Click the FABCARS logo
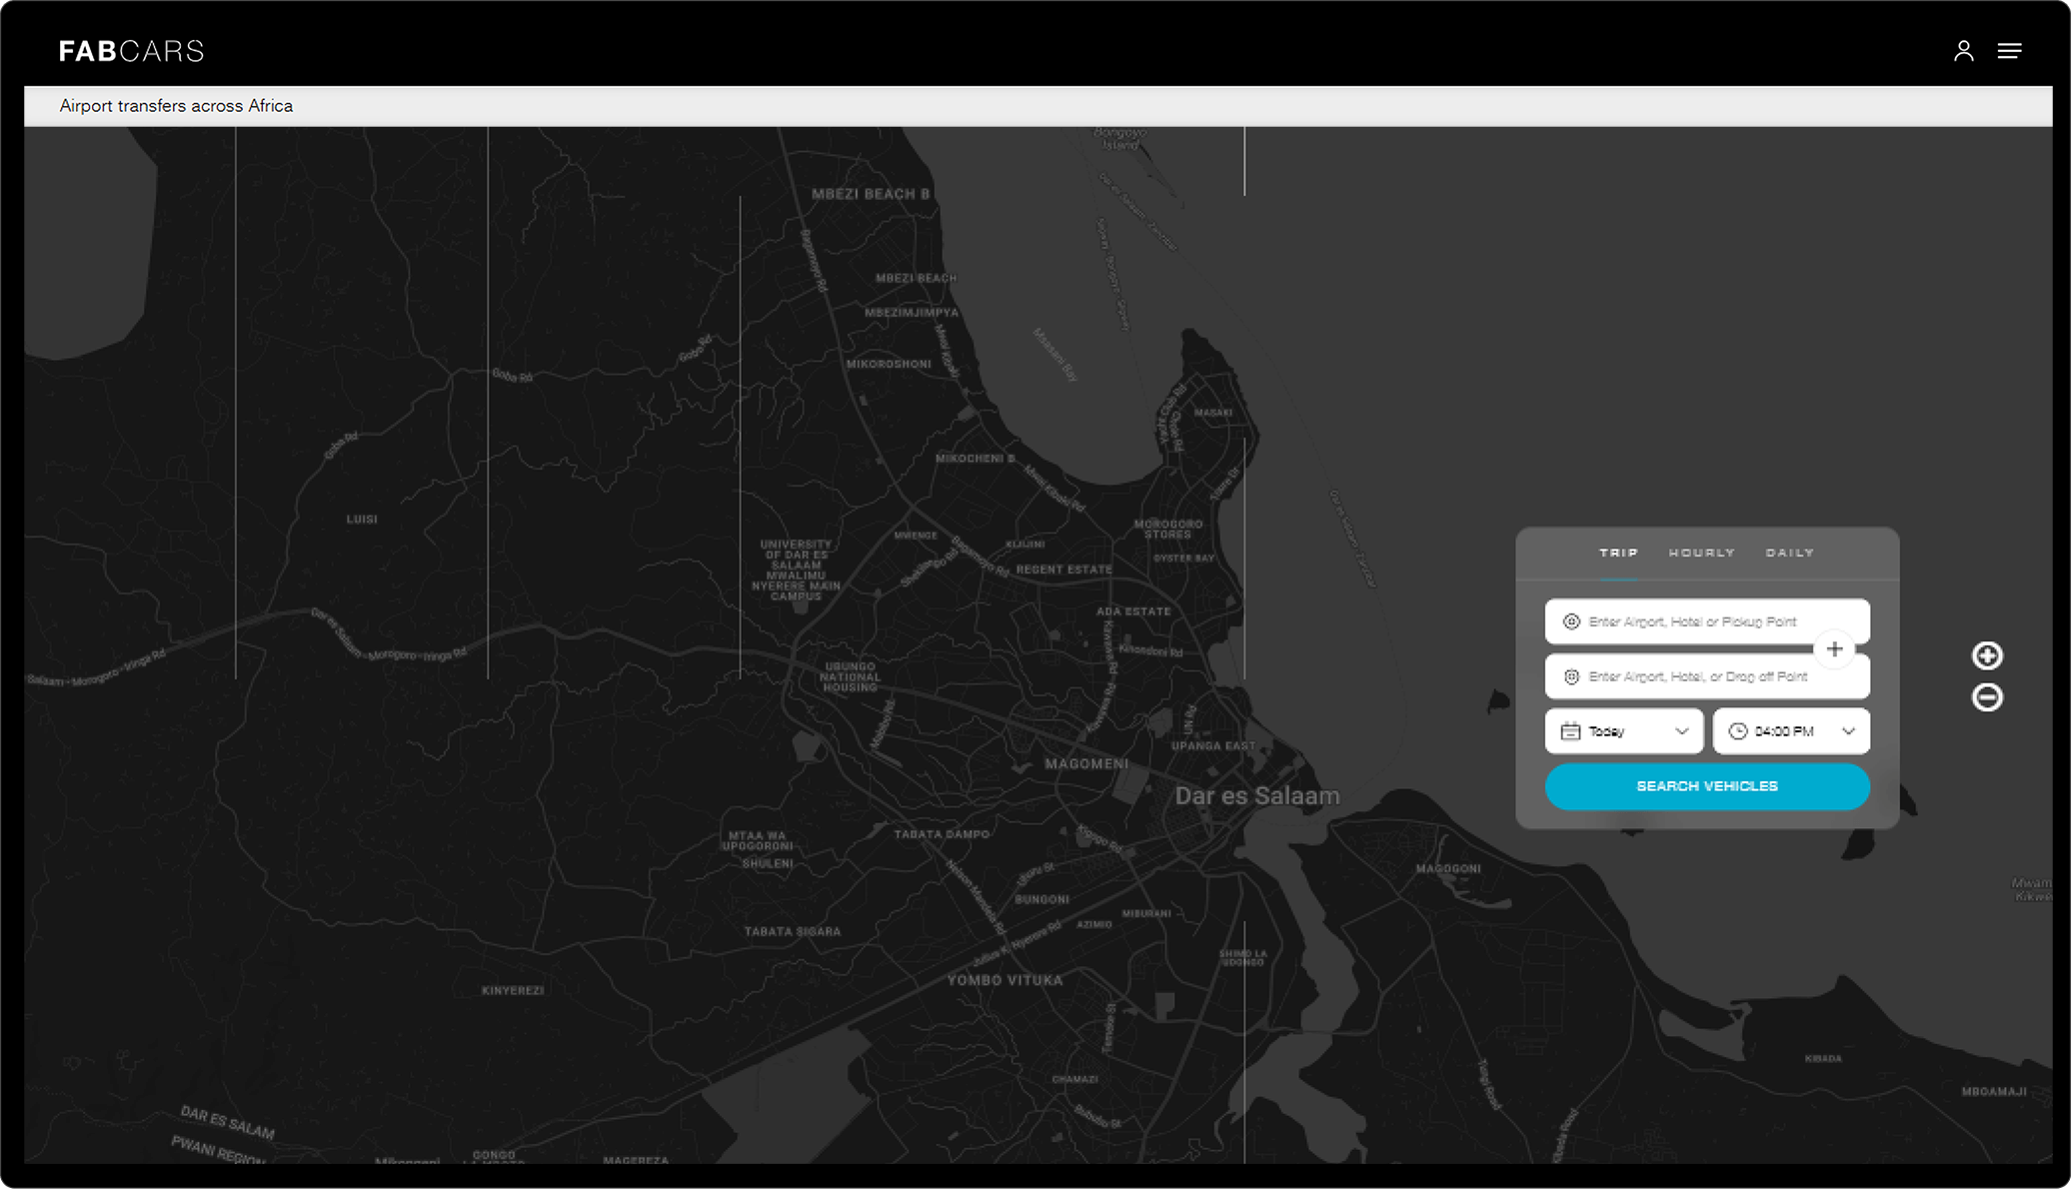This screenshot has height=1189, width=2071. coord(131,51)
